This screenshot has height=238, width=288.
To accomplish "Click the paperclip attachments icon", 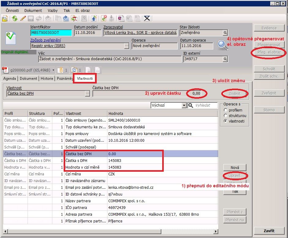I will (x=61, y=70).
